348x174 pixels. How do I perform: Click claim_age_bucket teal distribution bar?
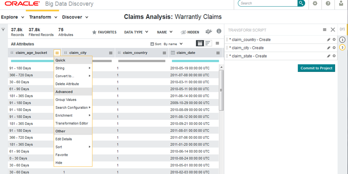click(32, 61)
